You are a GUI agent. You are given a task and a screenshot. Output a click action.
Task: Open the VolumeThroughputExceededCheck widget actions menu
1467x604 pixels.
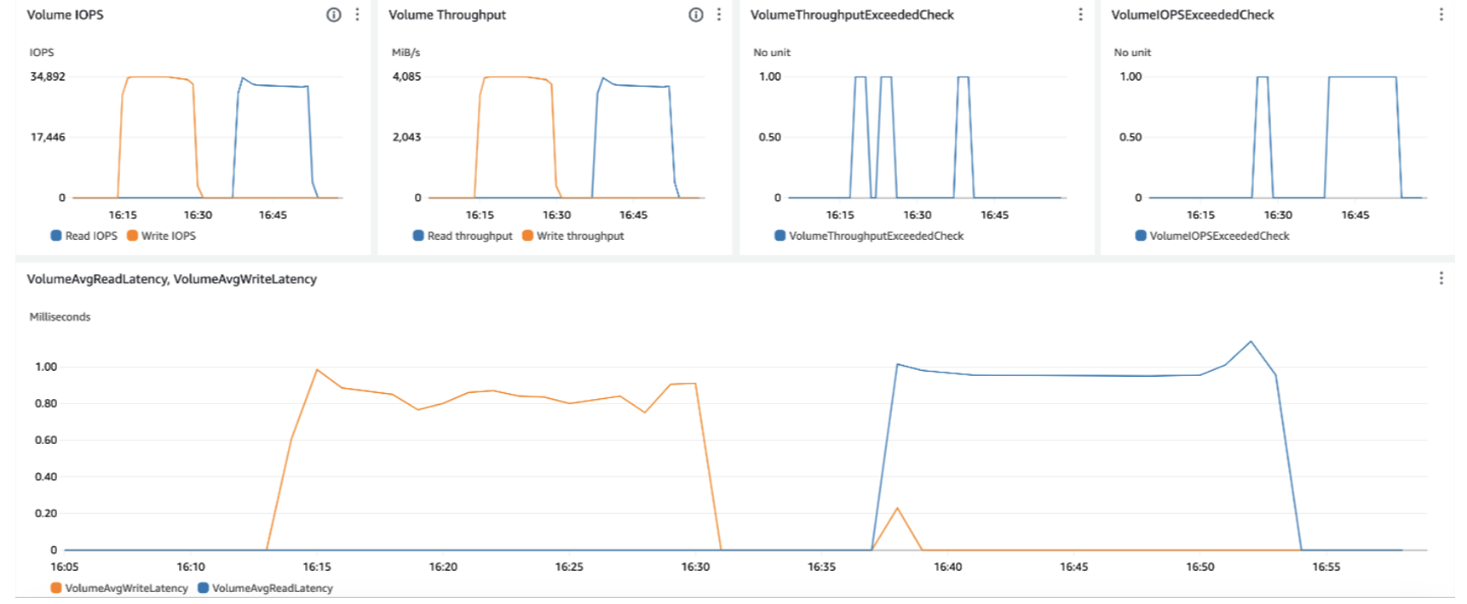1080,14
